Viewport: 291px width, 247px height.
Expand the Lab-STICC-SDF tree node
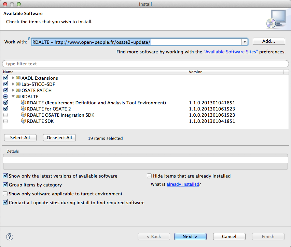tap(13, 84)
